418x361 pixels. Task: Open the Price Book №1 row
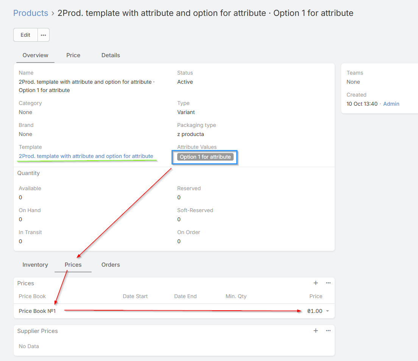pyautogui.click(x=37, y=311)
